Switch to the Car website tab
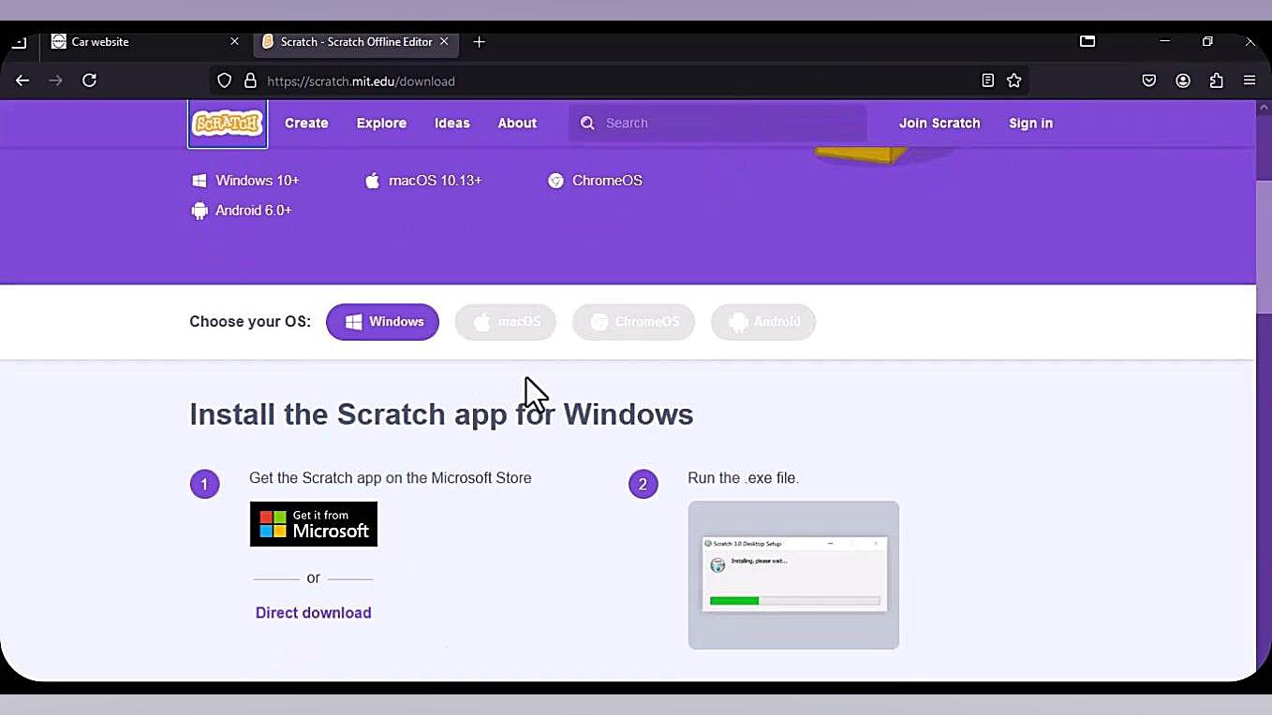The image size is (1272, 715). click(x=145, y=41)
